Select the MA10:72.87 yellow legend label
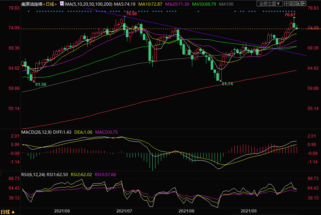 (x=152, y=4)
